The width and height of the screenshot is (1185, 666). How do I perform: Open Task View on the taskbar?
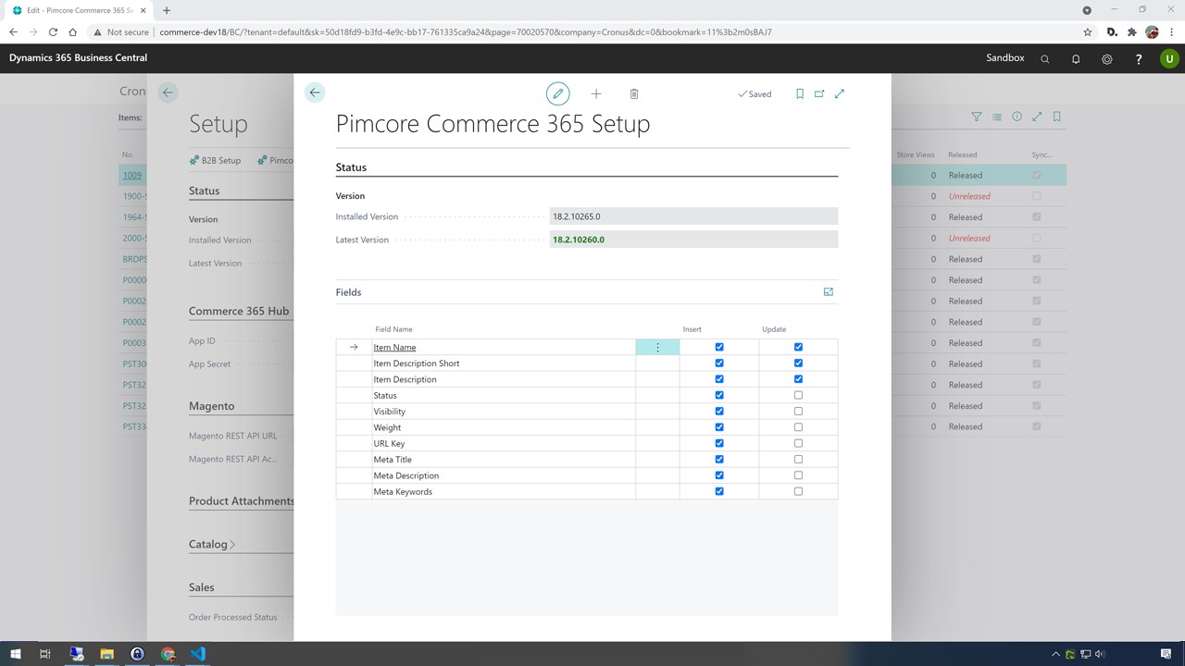pos(45,654)
